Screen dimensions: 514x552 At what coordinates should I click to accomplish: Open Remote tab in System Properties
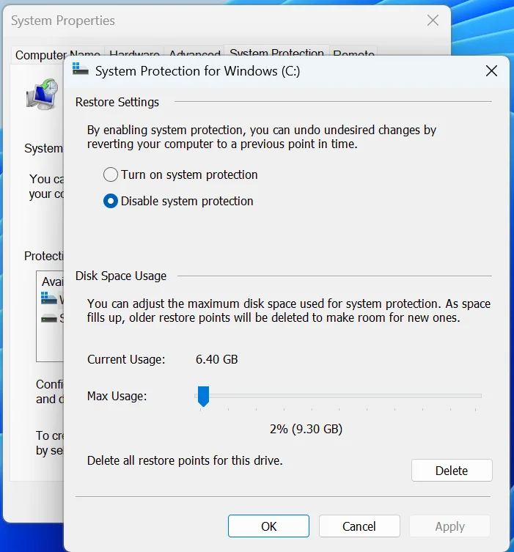point(353,52)
